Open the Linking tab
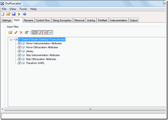168x120 pixels. [91, 20]
